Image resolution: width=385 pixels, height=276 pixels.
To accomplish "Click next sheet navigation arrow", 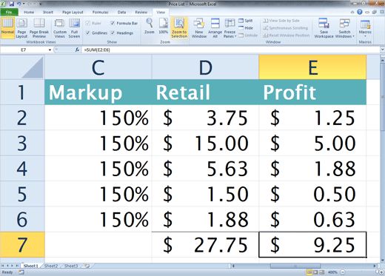I will 12,266.
